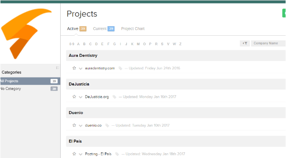Open the auradentistry.com project

[100, 68]
